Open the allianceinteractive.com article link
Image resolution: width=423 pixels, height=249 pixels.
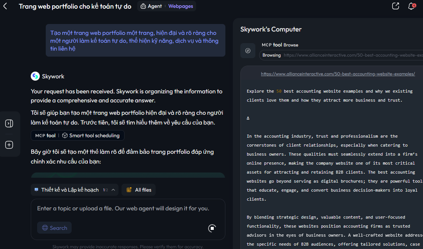click(x=338, y=74)
